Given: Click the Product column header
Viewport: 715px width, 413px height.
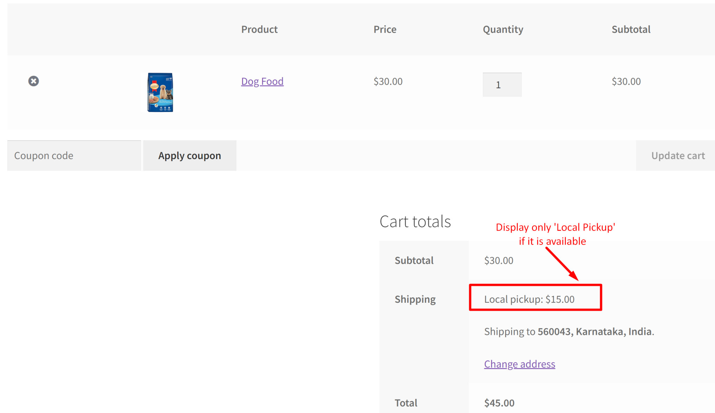Looking at the screenshot, I should pyautogui.click(x=259, y=29).
